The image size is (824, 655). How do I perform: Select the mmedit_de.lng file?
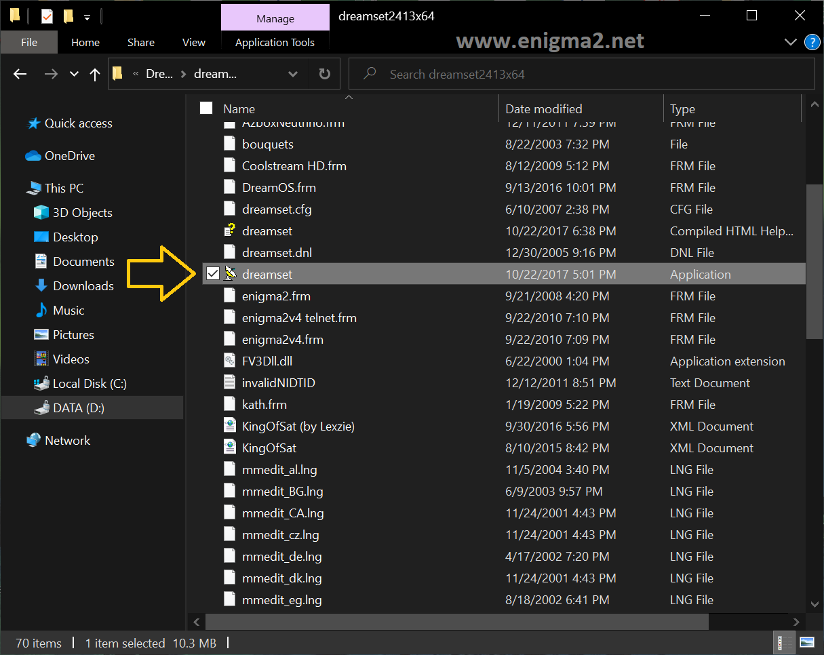(x=282, y=556)
